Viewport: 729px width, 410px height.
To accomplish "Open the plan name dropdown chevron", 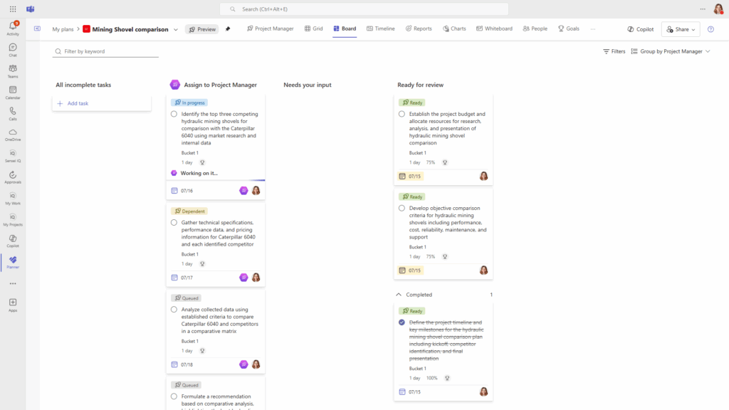I will (x=176, y=29).
